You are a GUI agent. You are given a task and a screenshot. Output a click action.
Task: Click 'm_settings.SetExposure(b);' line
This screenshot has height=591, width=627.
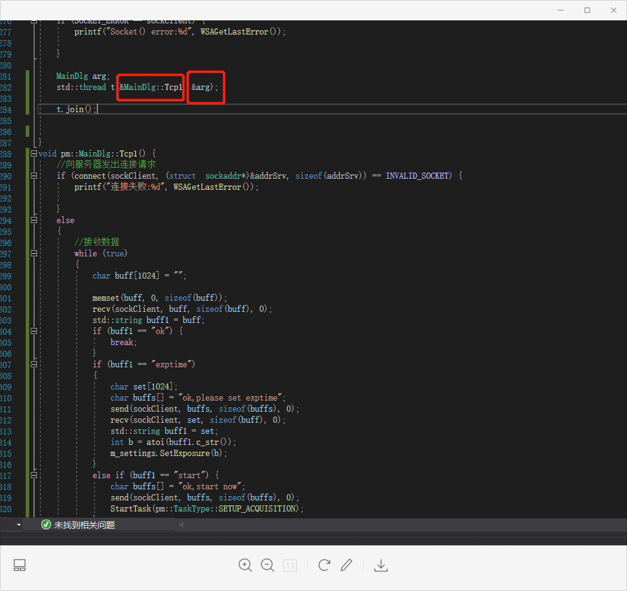[x=168, y=453]
